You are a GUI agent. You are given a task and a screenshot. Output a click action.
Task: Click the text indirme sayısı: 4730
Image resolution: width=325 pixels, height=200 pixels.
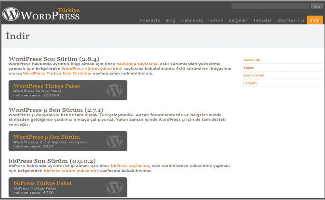[x=33, y=192]
